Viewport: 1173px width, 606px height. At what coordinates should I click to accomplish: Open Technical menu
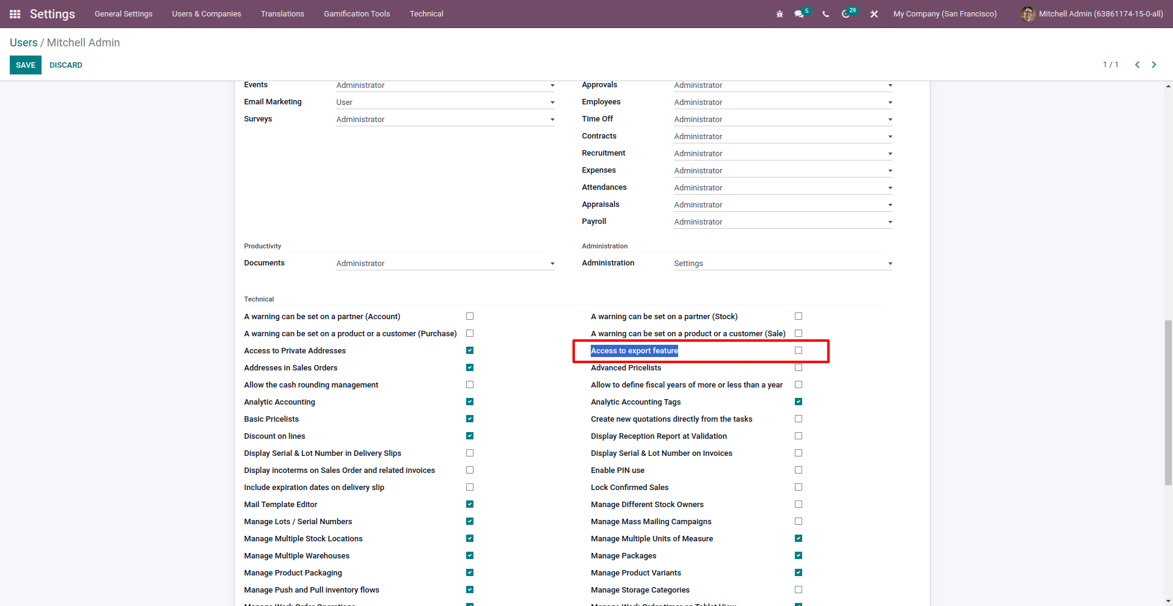(x=426, y=14)
